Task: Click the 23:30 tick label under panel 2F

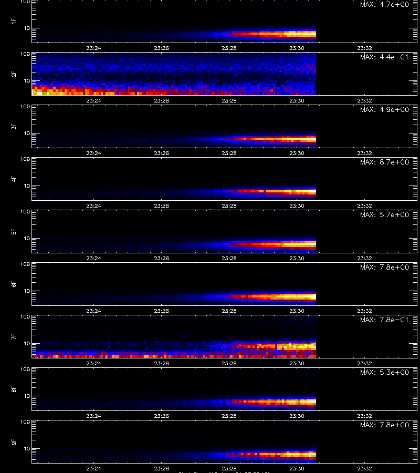Action: tap(297, 100)
